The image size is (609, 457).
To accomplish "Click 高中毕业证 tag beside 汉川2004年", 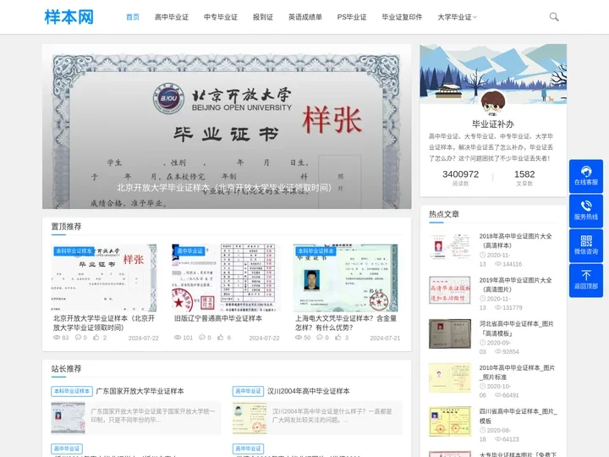I will click(x=248, y=391).
